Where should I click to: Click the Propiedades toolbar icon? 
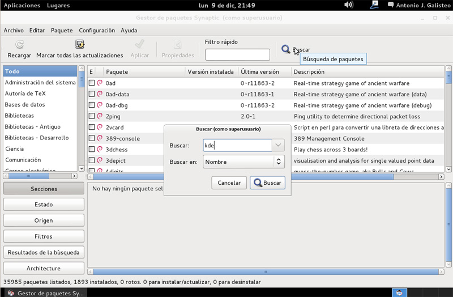click(178, 44)
